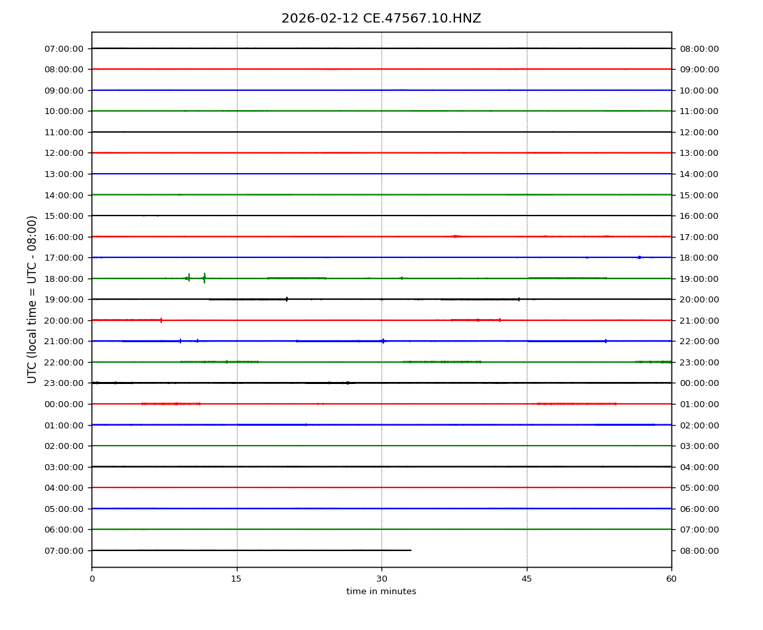Click the plot title 2026-02-12 CE.47567.10.HNZ
Image resolution: width=763 pixels, height=630 pixels.
[381, 19]
